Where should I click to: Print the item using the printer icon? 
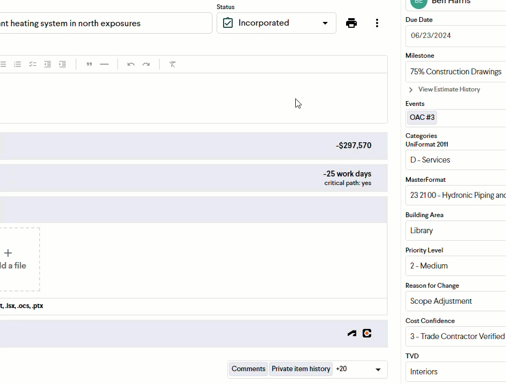click(351, 23)
